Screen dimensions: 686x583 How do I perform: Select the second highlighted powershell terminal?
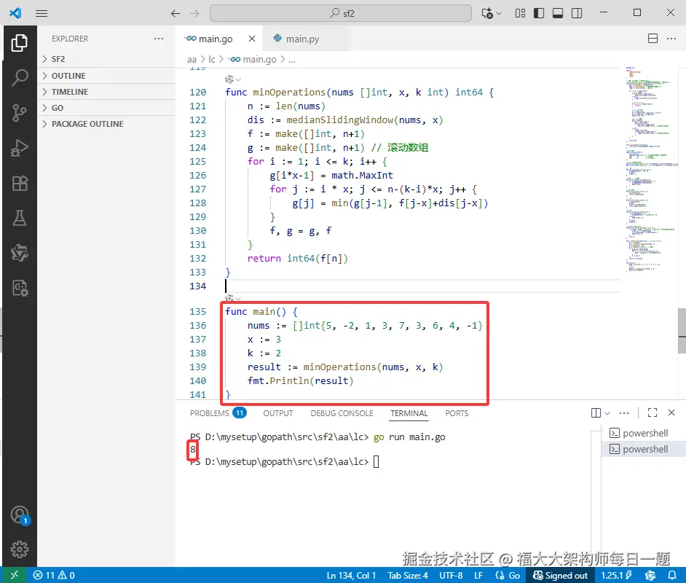644,449
